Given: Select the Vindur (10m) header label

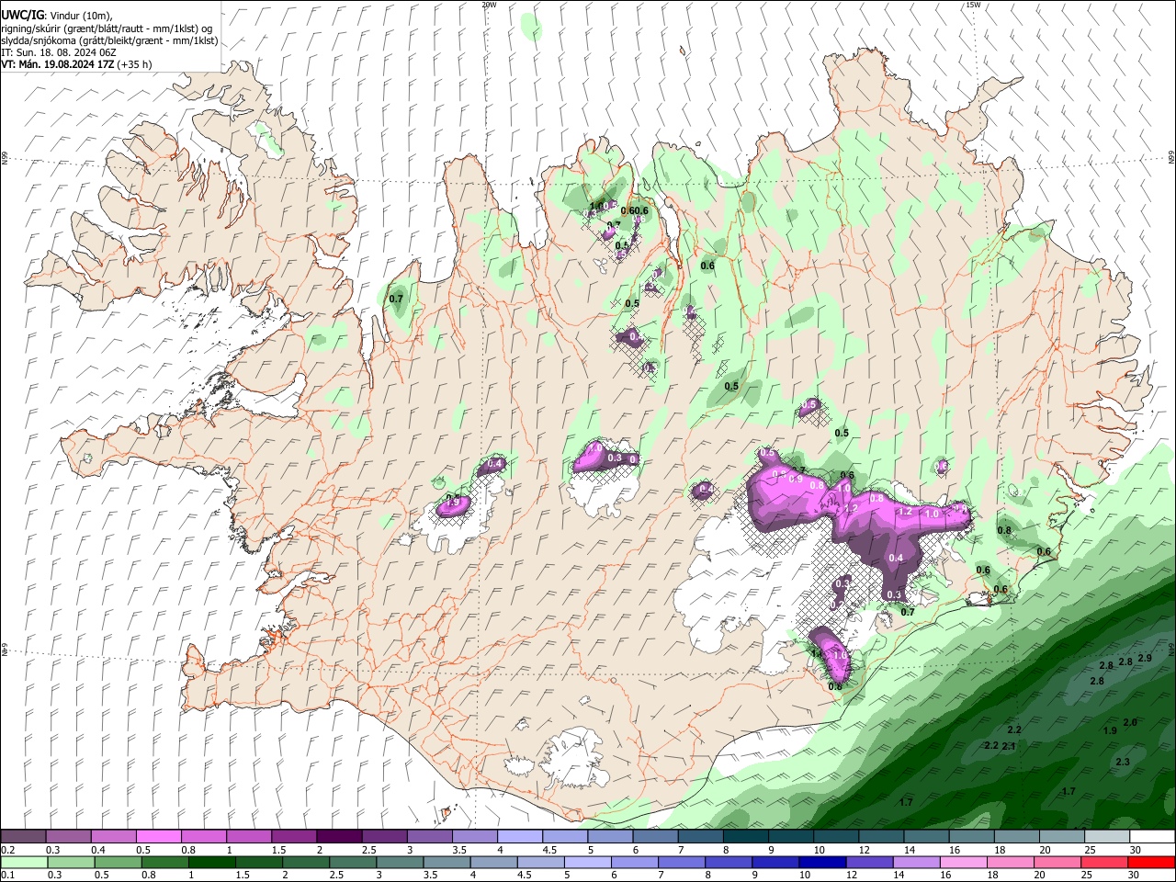Looking at the screenshot, I should [x=80, y=16].
